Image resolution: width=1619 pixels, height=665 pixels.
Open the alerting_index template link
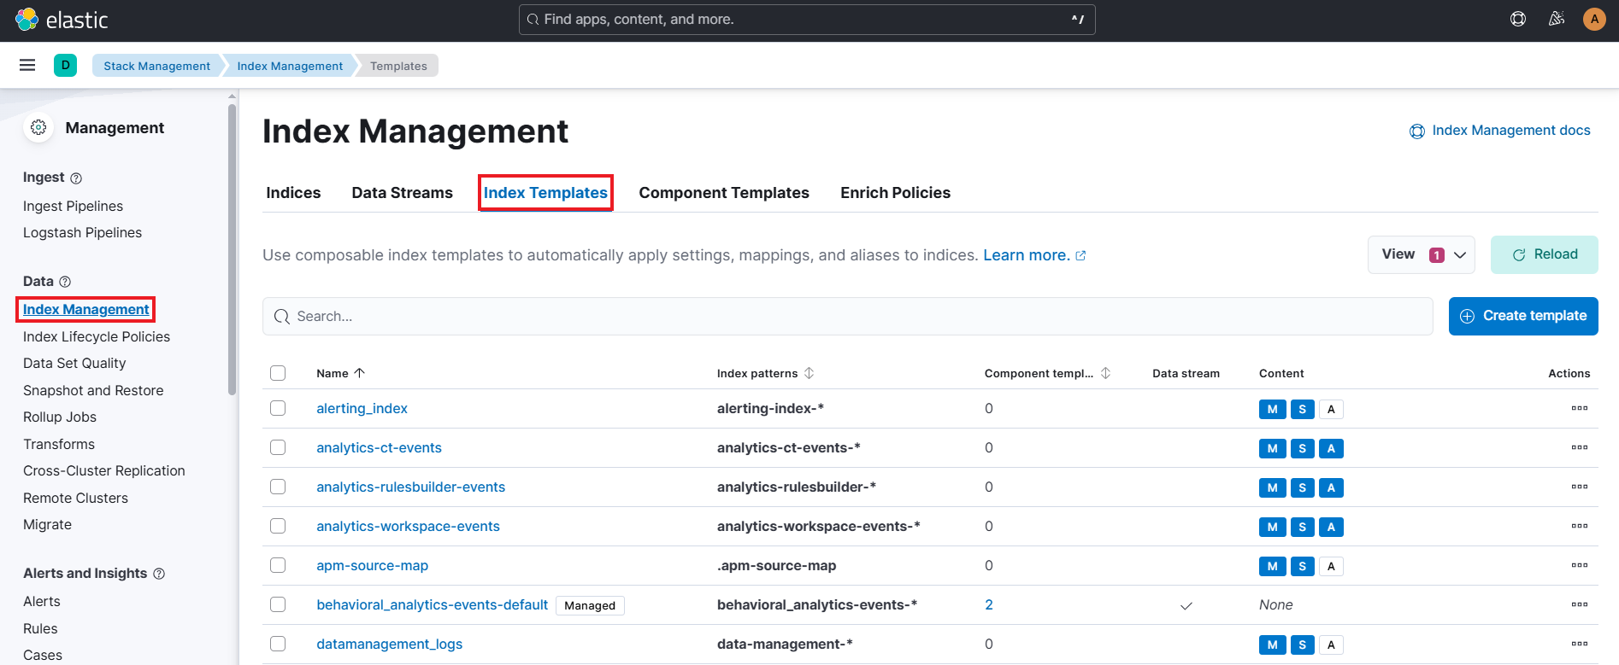tap(362, 408)
